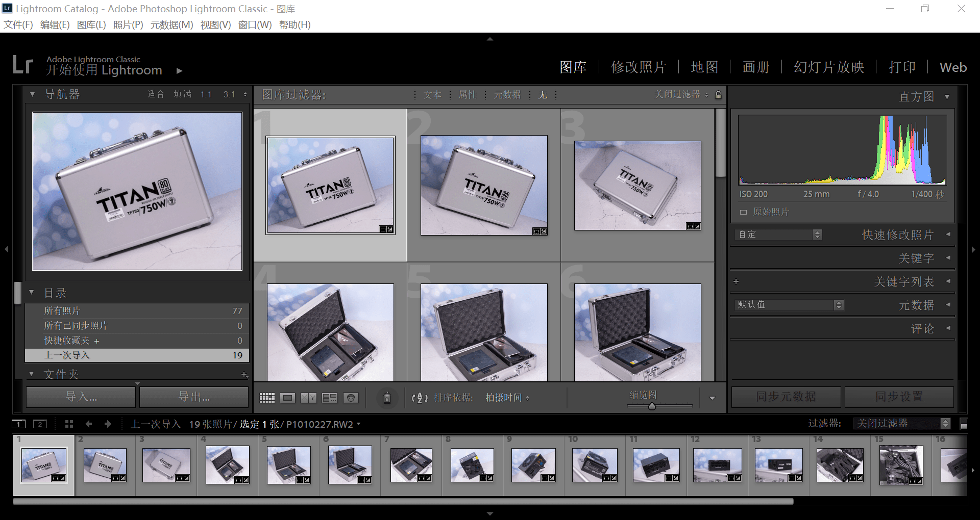
Task: Click the 导出... button
Action: 194,397
